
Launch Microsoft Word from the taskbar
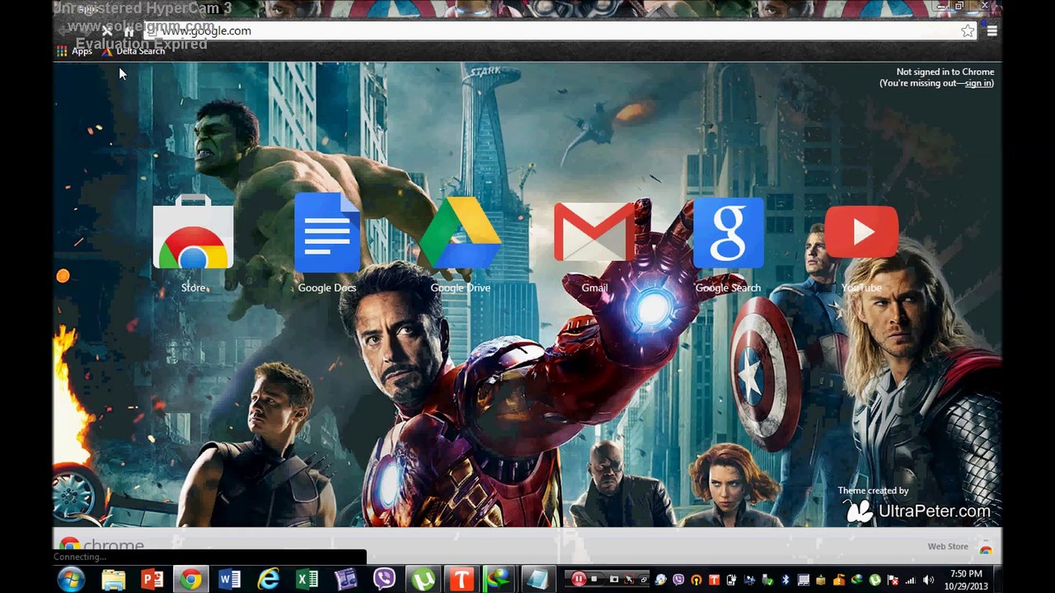[x=230, y=579]
